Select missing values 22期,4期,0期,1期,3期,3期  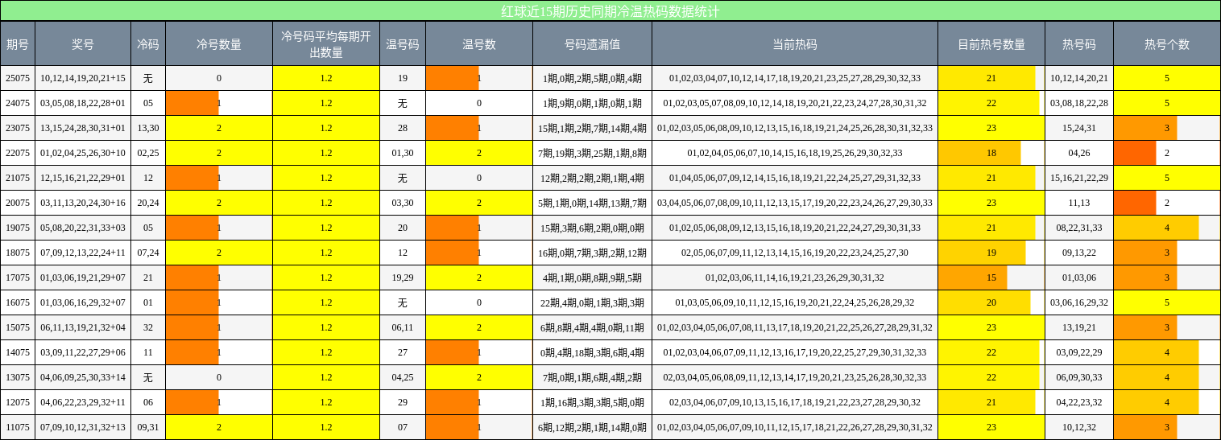coord(592,302)
